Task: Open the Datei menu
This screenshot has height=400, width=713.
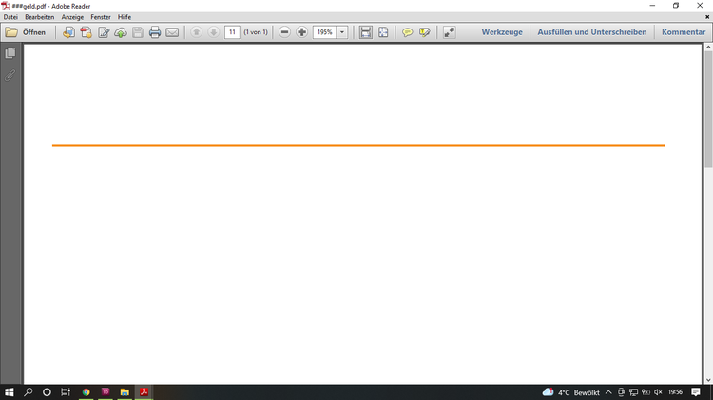Action: click(x=10, y=17)
